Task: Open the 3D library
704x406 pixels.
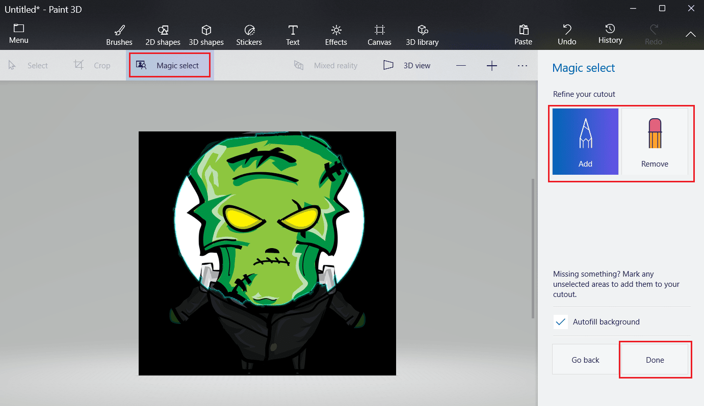Action: 422,35
